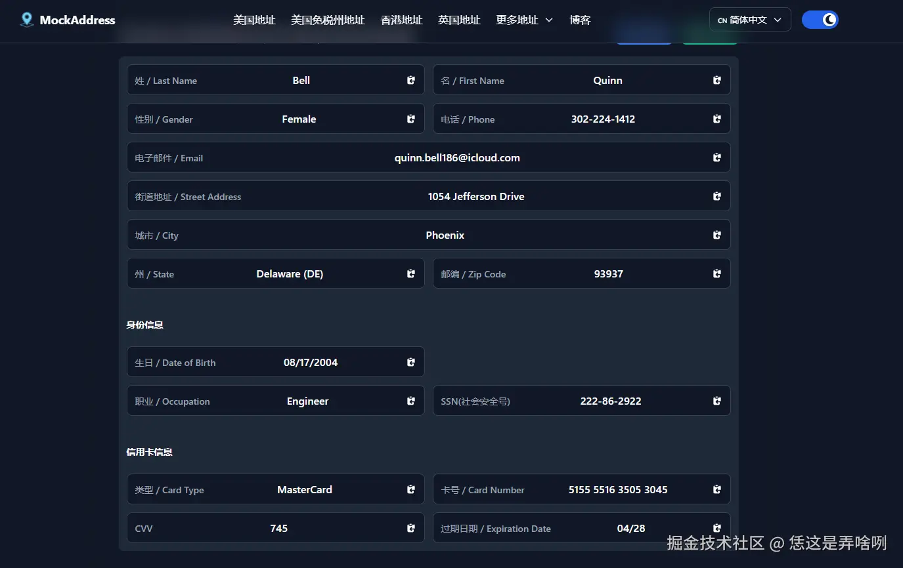
Task: Click the 身份信息 section heading
Action: tap(145, 325)
